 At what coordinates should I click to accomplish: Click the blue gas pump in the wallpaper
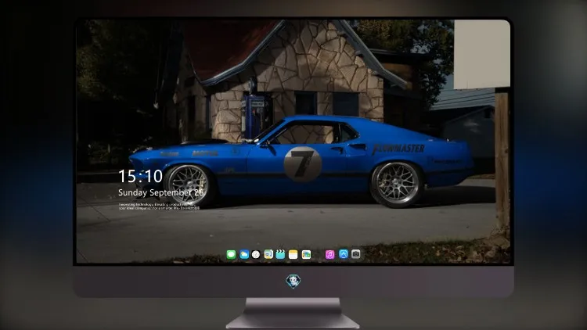point(256,116)
